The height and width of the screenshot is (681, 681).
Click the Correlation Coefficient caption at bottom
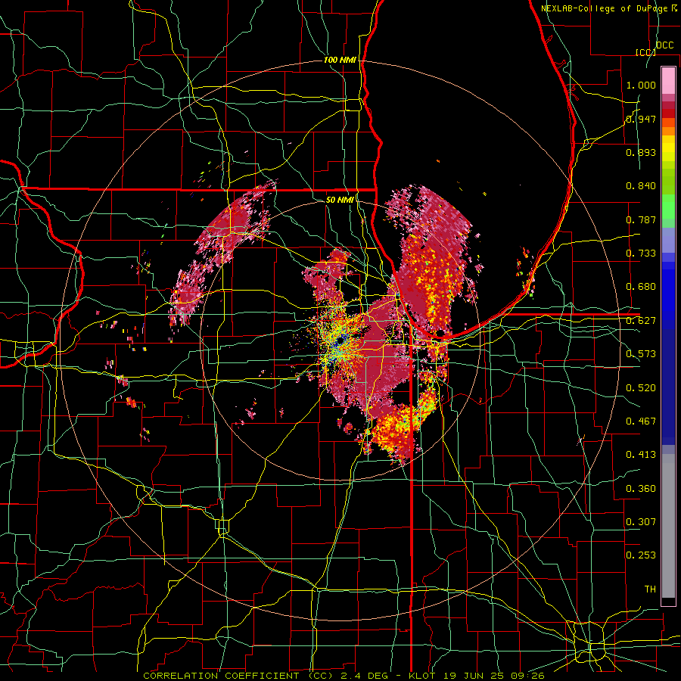(x=344, y=676)
